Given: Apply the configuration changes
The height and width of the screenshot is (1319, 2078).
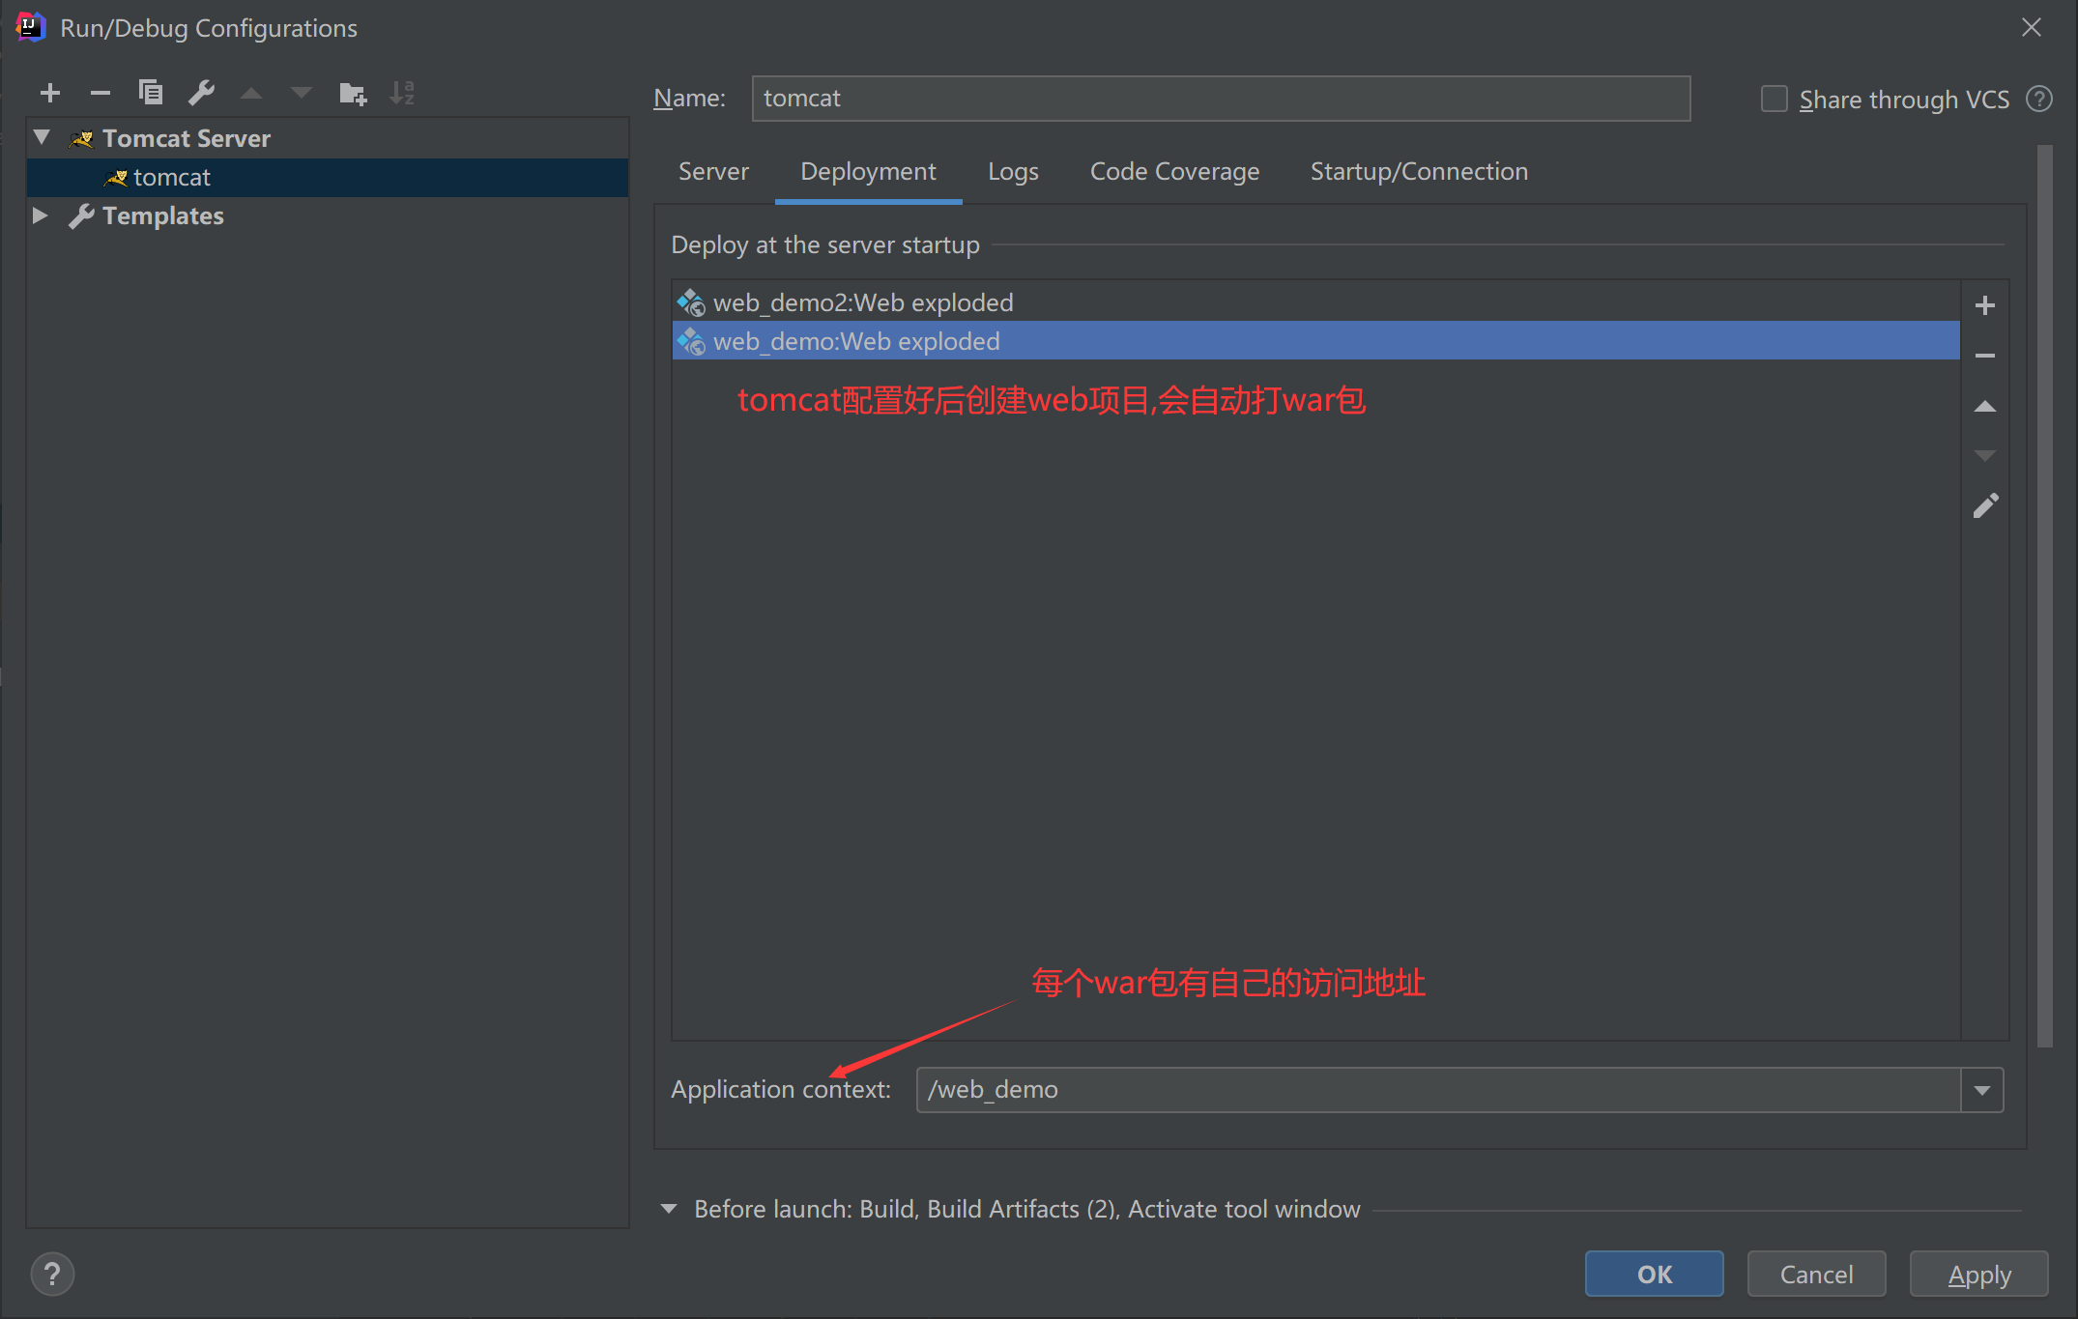Looking at the screenshot, I should [x=1978, y=1274].
